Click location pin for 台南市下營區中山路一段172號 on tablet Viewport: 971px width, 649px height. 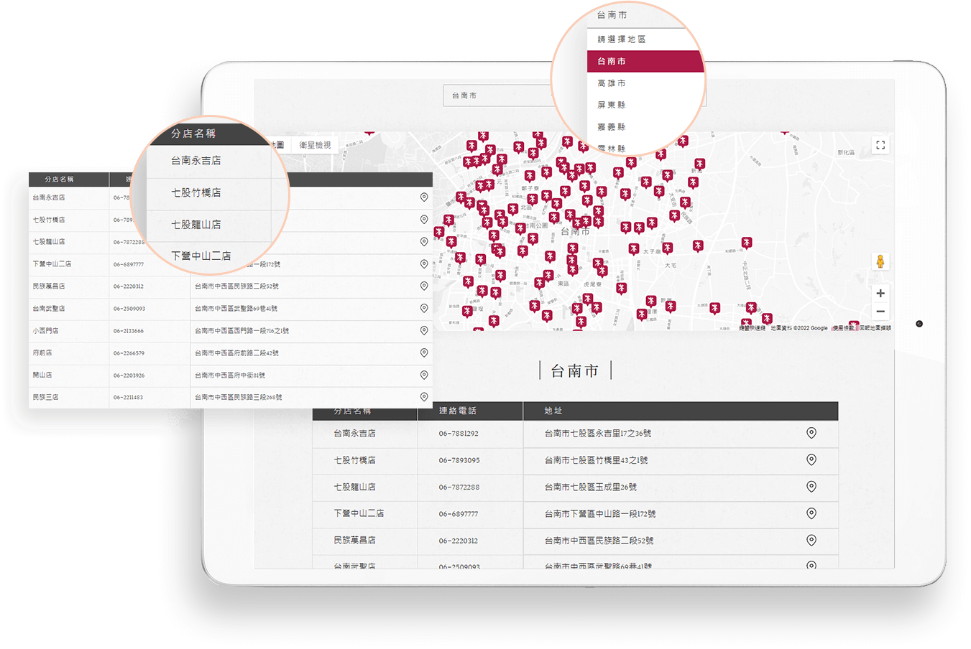tap(811, 513)
